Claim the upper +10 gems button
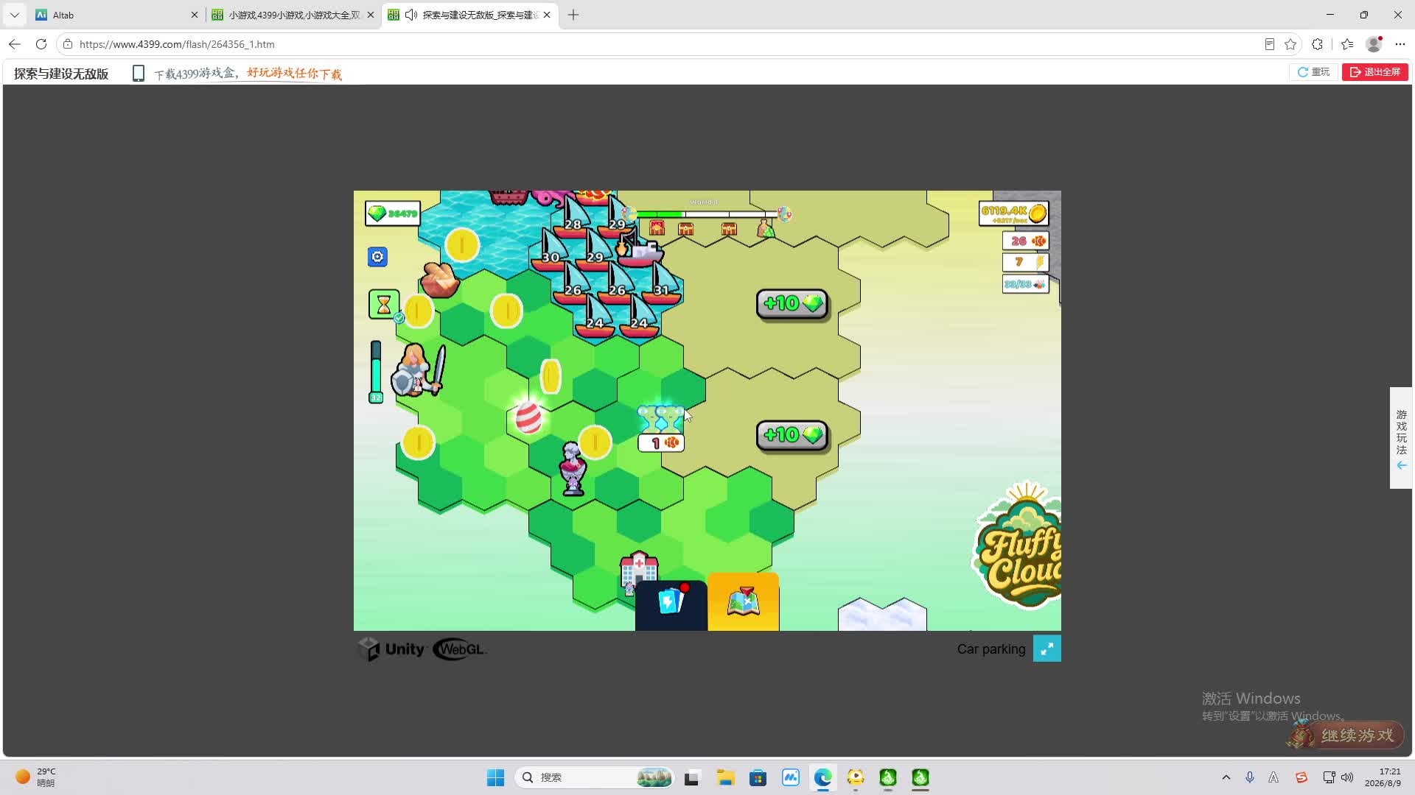This screenshot has width=1415, height=795. pyautogui.click(x=792, y=303)
